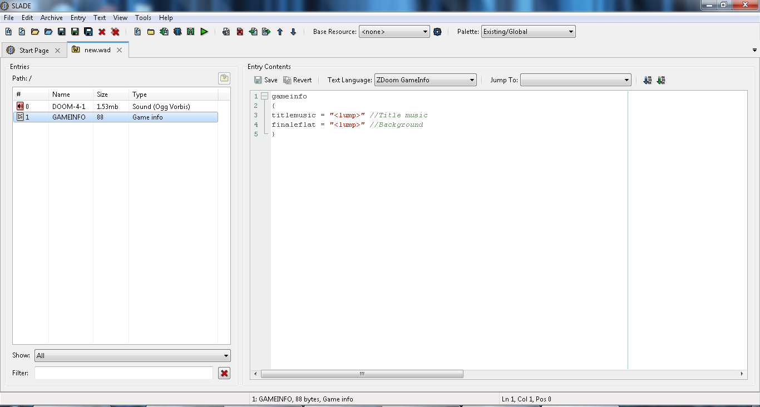Open the Edit menu
Screen dimensions: 760x407
pos(27,18)
